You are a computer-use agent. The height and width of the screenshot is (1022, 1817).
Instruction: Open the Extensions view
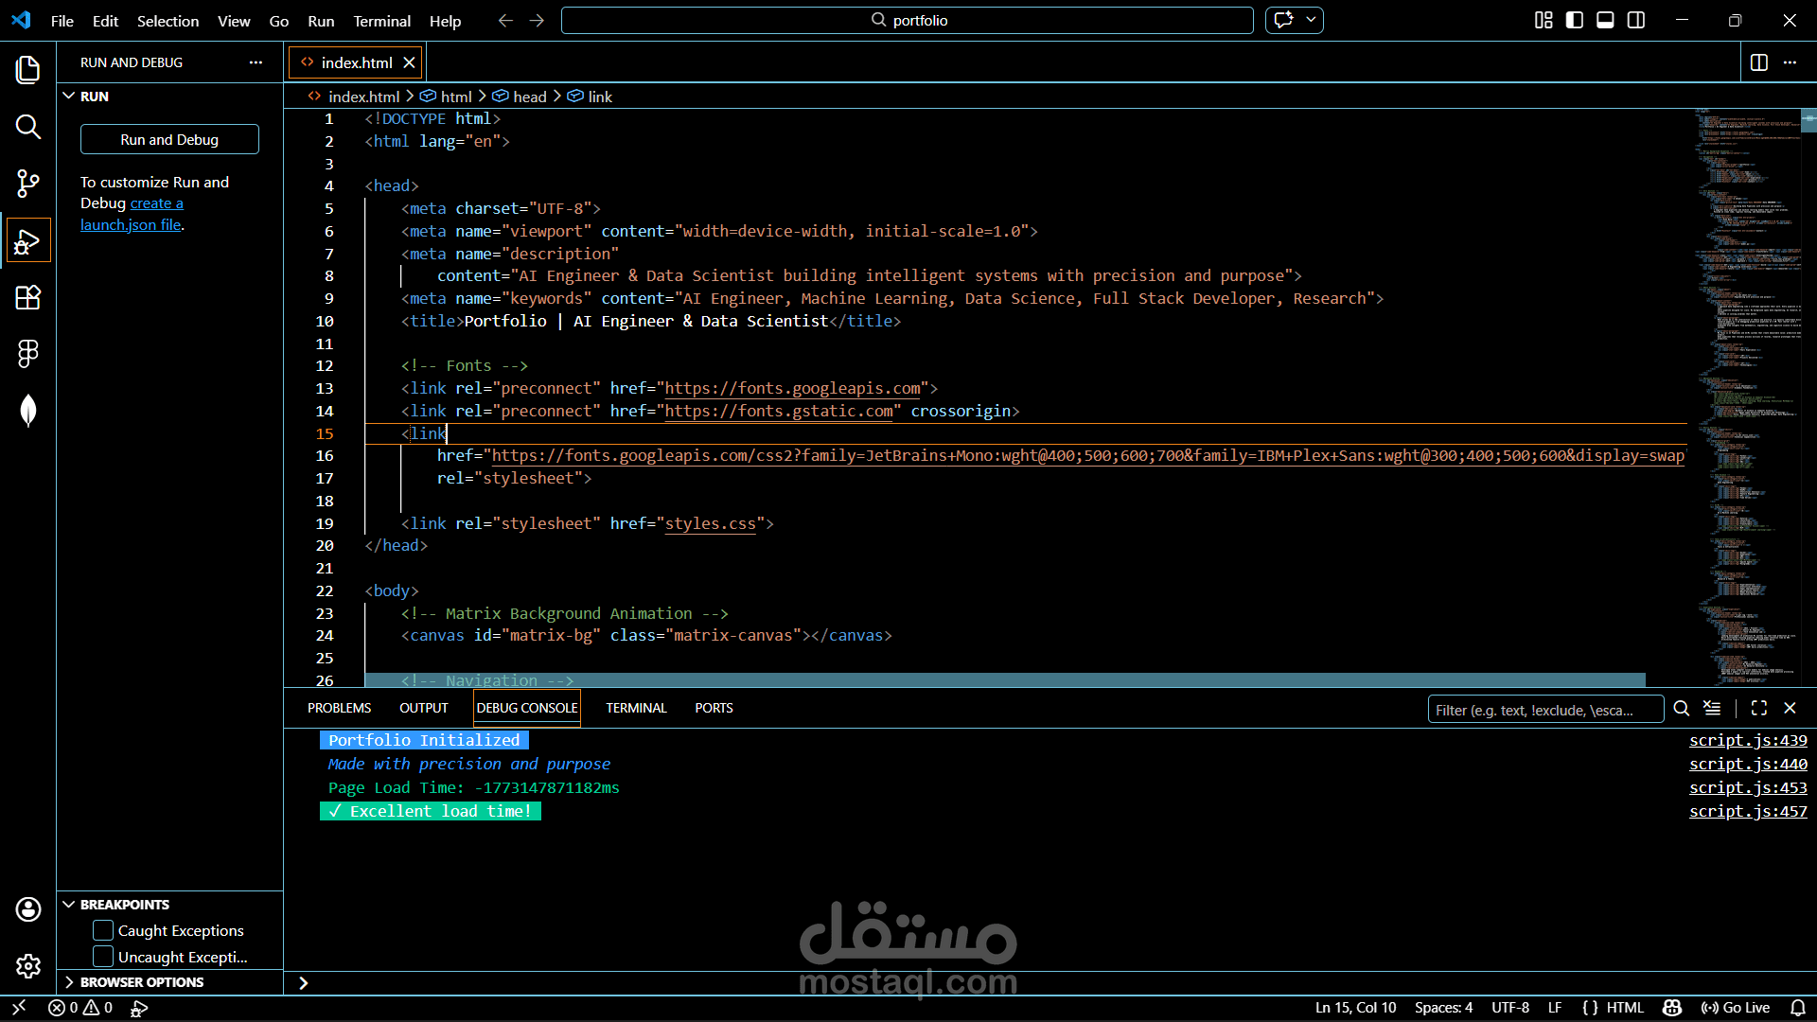[x=28, y=297]
